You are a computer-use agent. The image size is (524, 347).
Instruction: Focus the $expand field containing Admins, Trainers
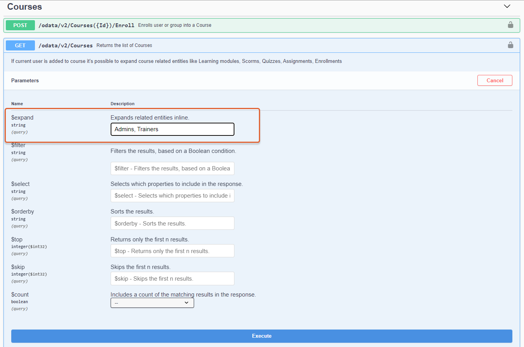click(x=172, y=129)
